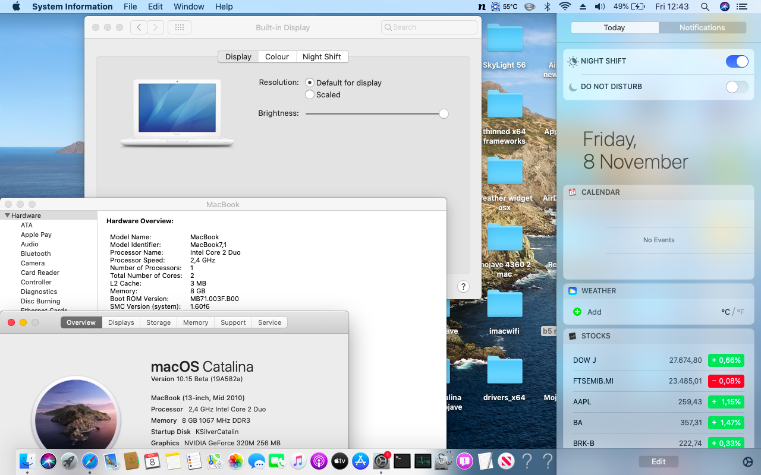Open Safari from the Dock
Viewport: 761px width, 475px height.
pyautogui.click(x=90, y=461)
